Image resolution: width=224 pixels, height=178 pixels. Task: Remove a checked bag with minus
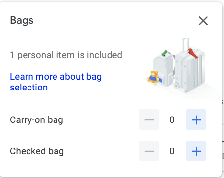tap(149, 151)
